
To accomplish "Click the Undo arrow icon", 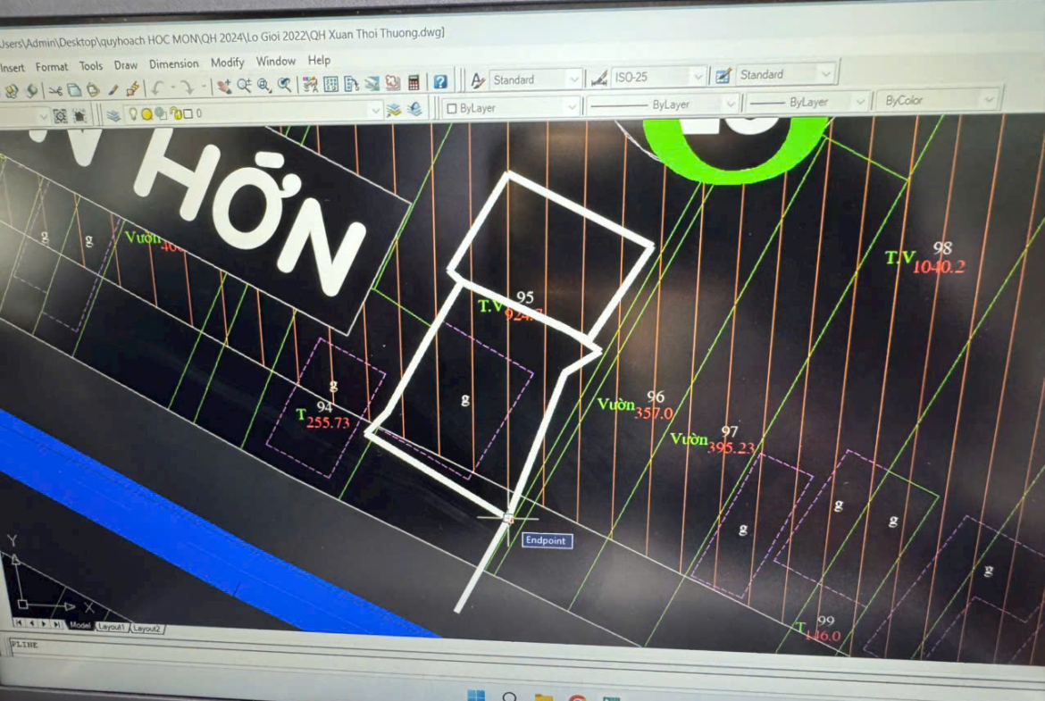I will (157, 88).
